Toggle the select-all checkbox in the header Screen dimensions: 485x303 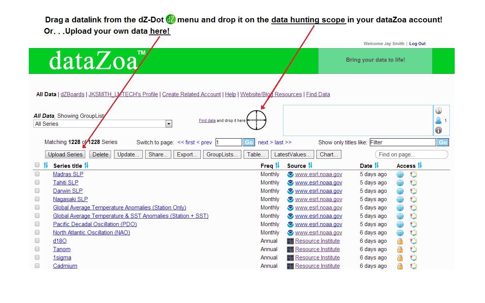point(37,165)
